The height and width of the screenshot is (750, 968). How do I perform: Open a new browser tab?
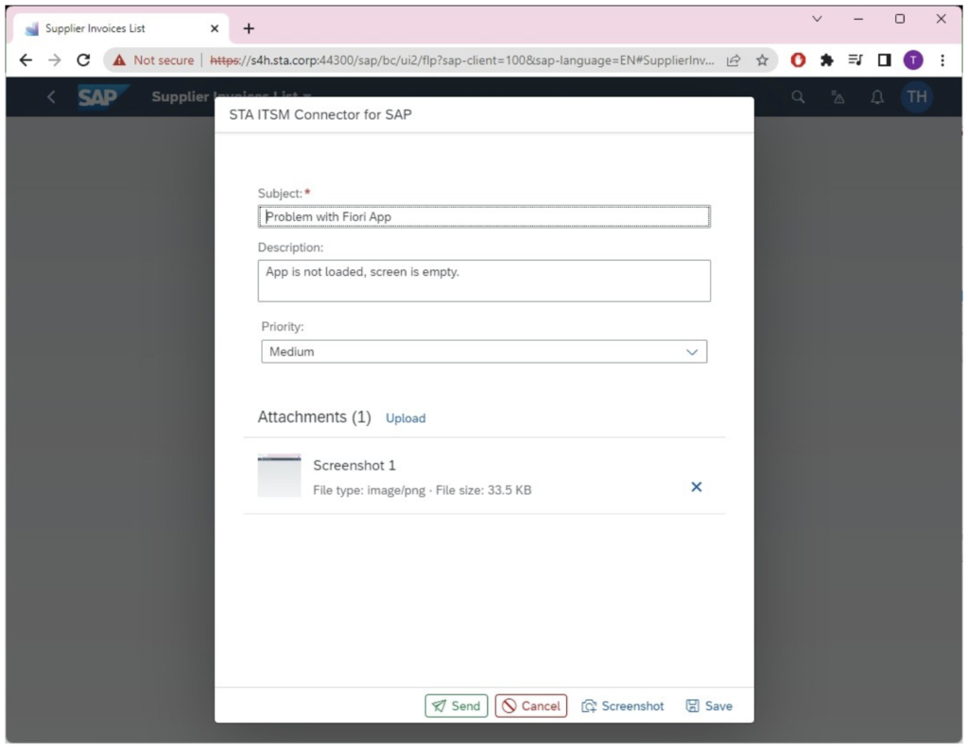coord(249,28)
